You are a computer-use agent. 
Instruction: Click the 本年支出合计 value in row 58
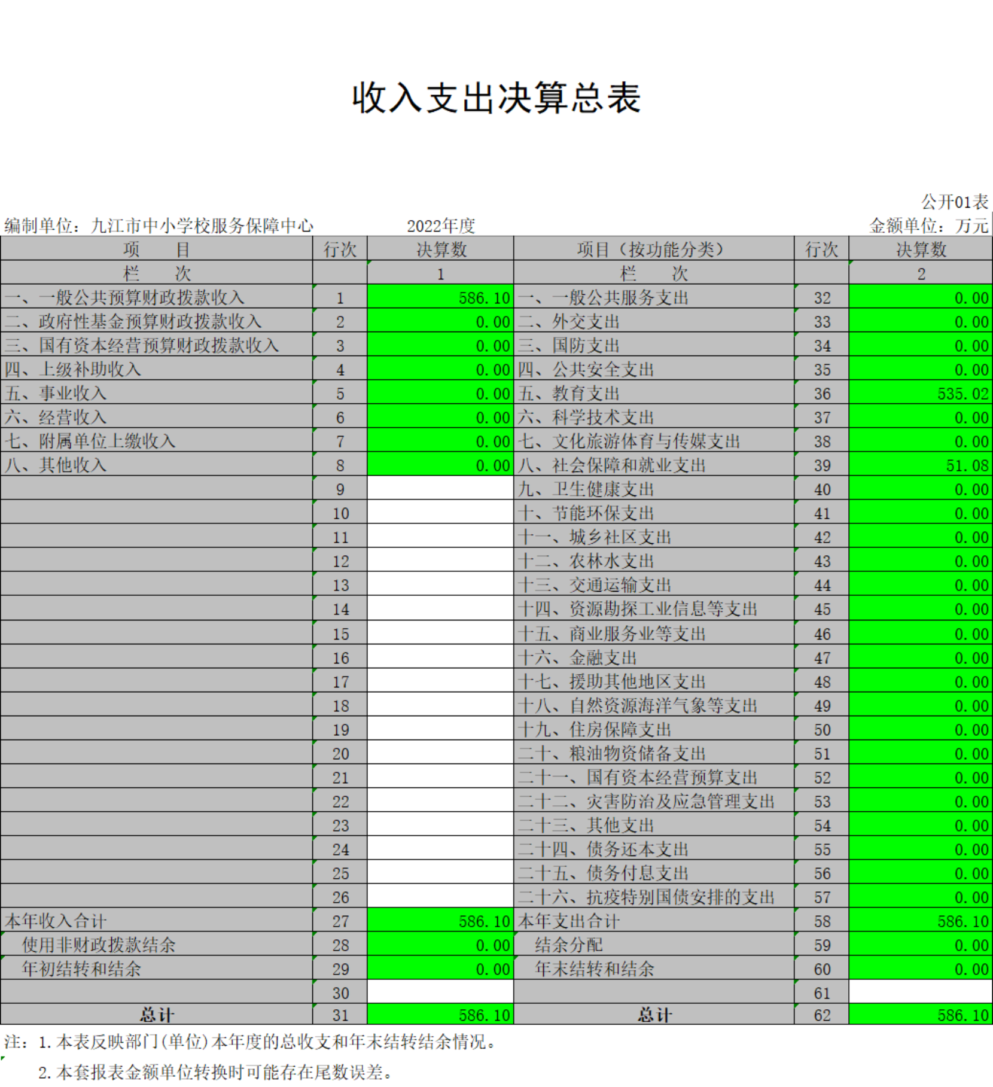(920, 921)
